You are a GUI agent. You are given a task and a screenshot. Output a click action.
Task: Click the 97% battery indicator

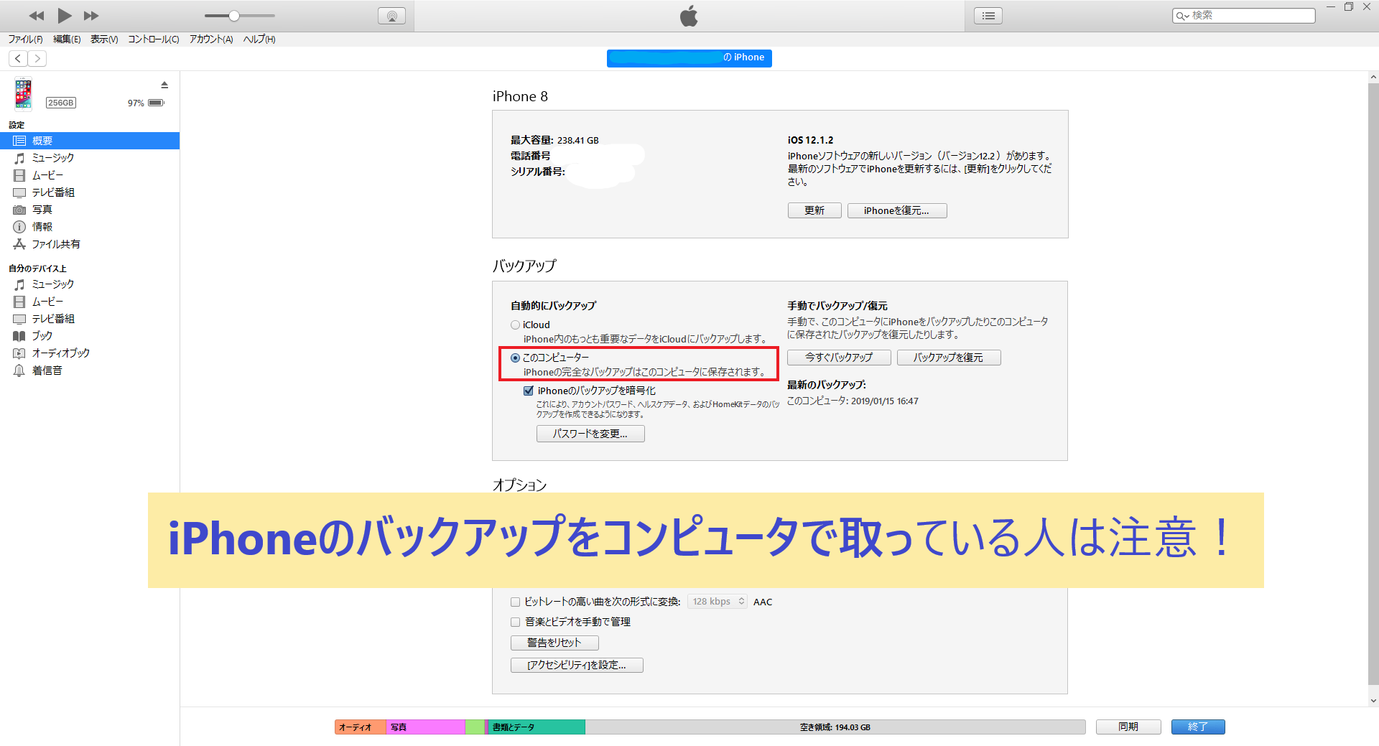click(x=146, y=103)
